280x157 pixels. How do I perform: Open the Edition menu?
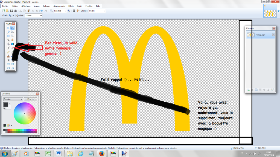coord(15,6)
